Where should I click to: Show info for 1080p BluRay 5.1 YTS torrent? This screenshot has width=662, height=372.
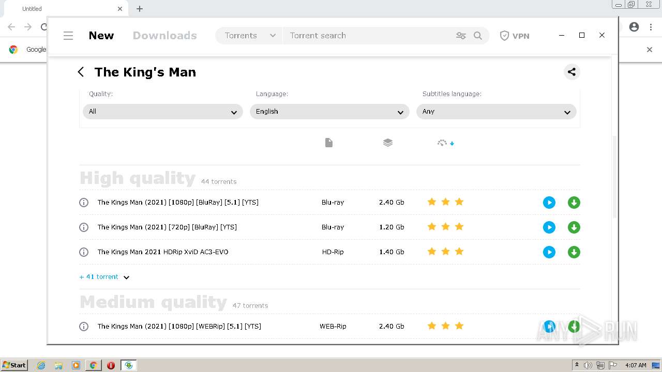pyautogui.click(x=84, y=203)
